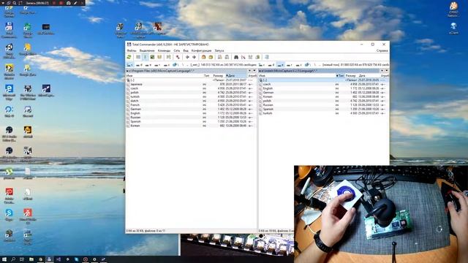Click the green Reread source toolbar icon
This screenshot has width=468, height=263.
point(129,57)
